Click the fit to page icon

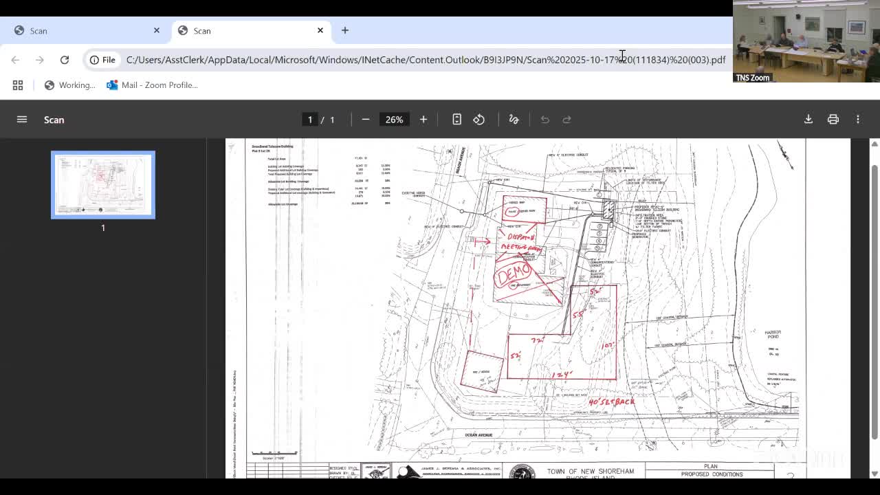tap(456, 120)
